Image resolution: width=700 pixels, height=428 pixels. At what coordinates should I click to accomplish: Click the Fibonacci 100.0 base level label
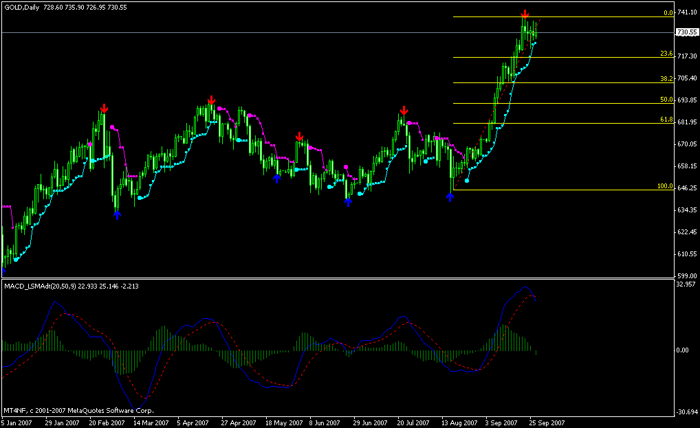tap(664, 186)
